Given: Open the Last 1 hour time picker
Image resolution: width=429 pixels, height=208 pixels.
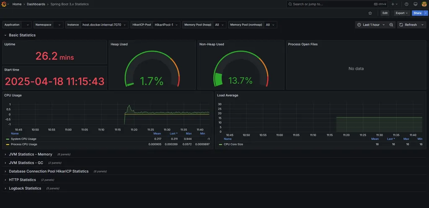Looking at the screenshot, I should tap(371, 25).
